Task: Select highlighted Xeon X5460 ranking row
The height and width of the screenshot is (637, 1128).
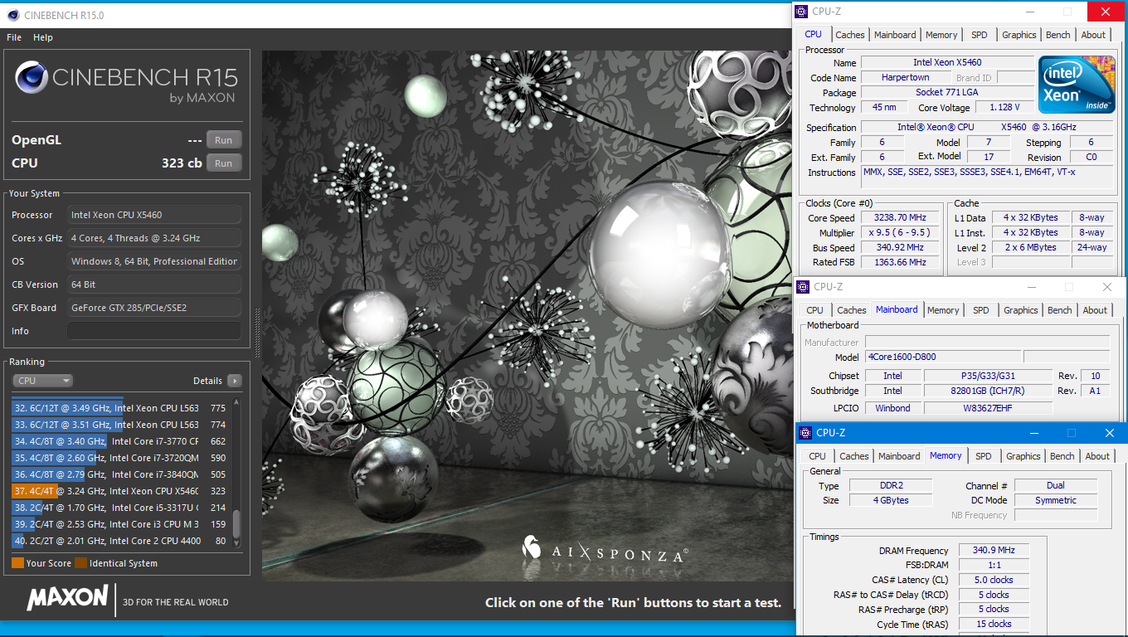Action: click(119, 491)
